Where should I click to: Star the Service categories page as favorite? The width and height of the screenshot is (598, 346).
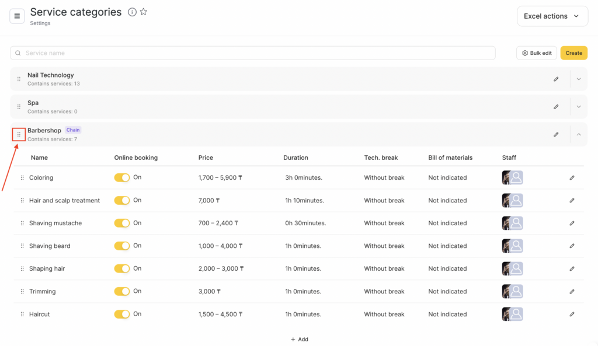(x=144, y=12)
